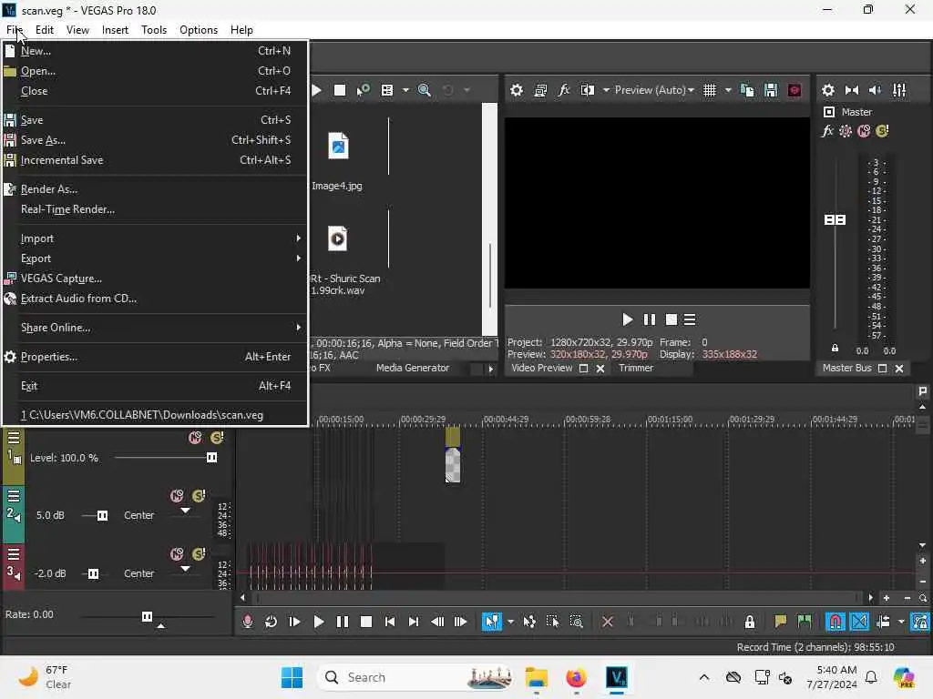This screenshot has height=699, width=933.
Task: Click downmix output icon in Master Bus
Action: (x=852, y=90)
